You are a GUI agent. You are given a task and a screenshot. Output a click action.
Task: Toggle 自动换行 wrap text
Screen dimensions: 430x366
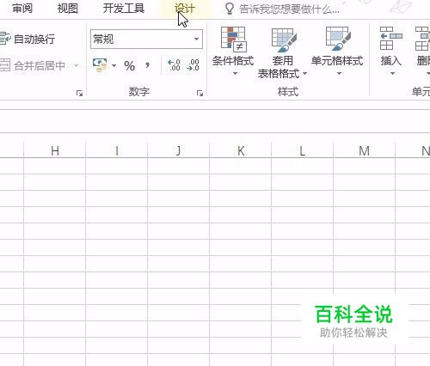pos(28,39)
